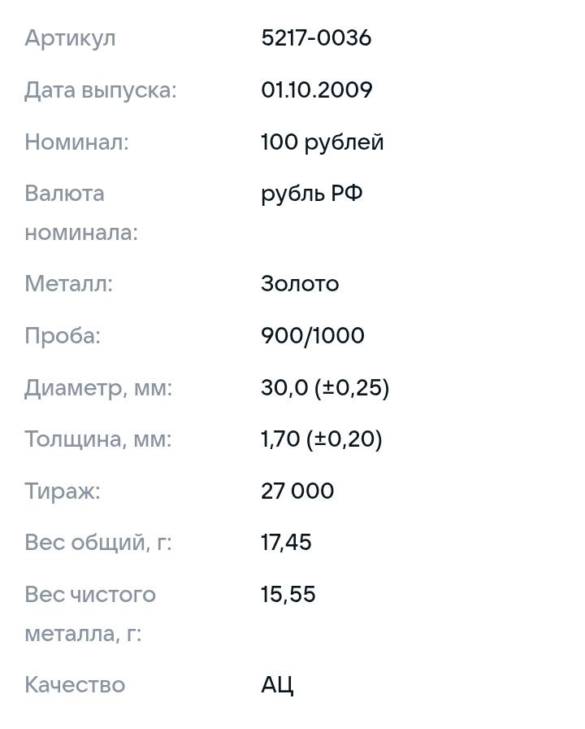The image size is (585, 729).
Task: Select the currency value рубль РФ
Action: (311, 194)
